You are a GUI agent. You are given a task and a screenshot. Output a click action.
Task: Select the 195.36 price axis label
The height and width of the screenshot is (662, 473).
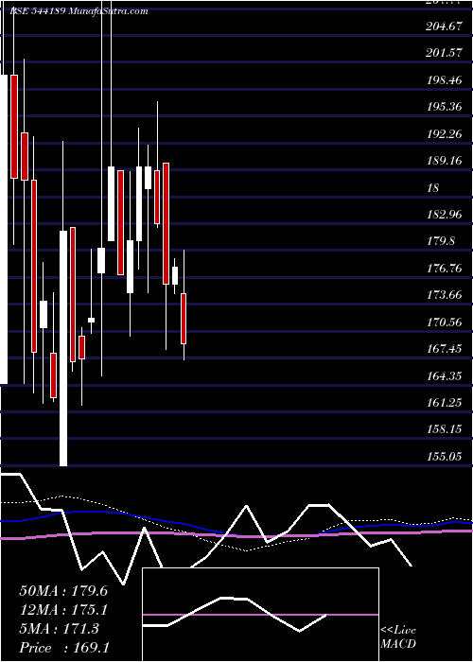(443, 107)
